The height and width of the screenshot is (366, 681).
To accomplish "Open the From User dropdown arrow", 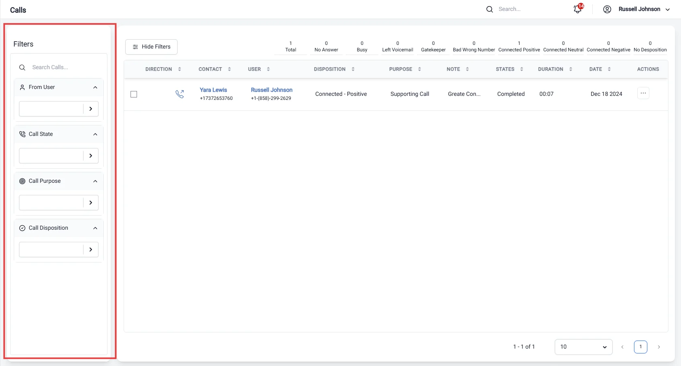I will [x=91, y=109].
